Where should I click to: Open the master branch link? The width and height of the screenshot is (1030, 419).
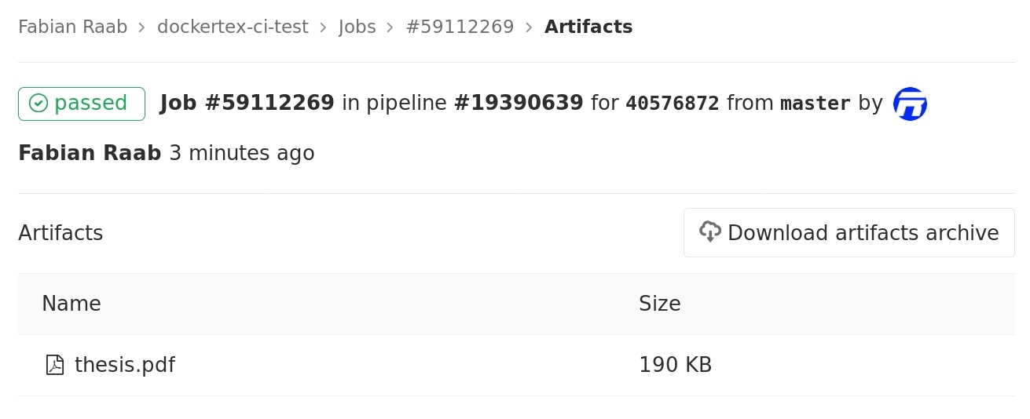coord(815,104)
